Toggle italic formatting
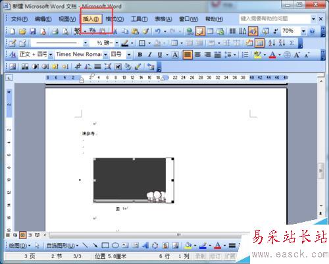Screen dimensions: 329x264 point(150,55)
